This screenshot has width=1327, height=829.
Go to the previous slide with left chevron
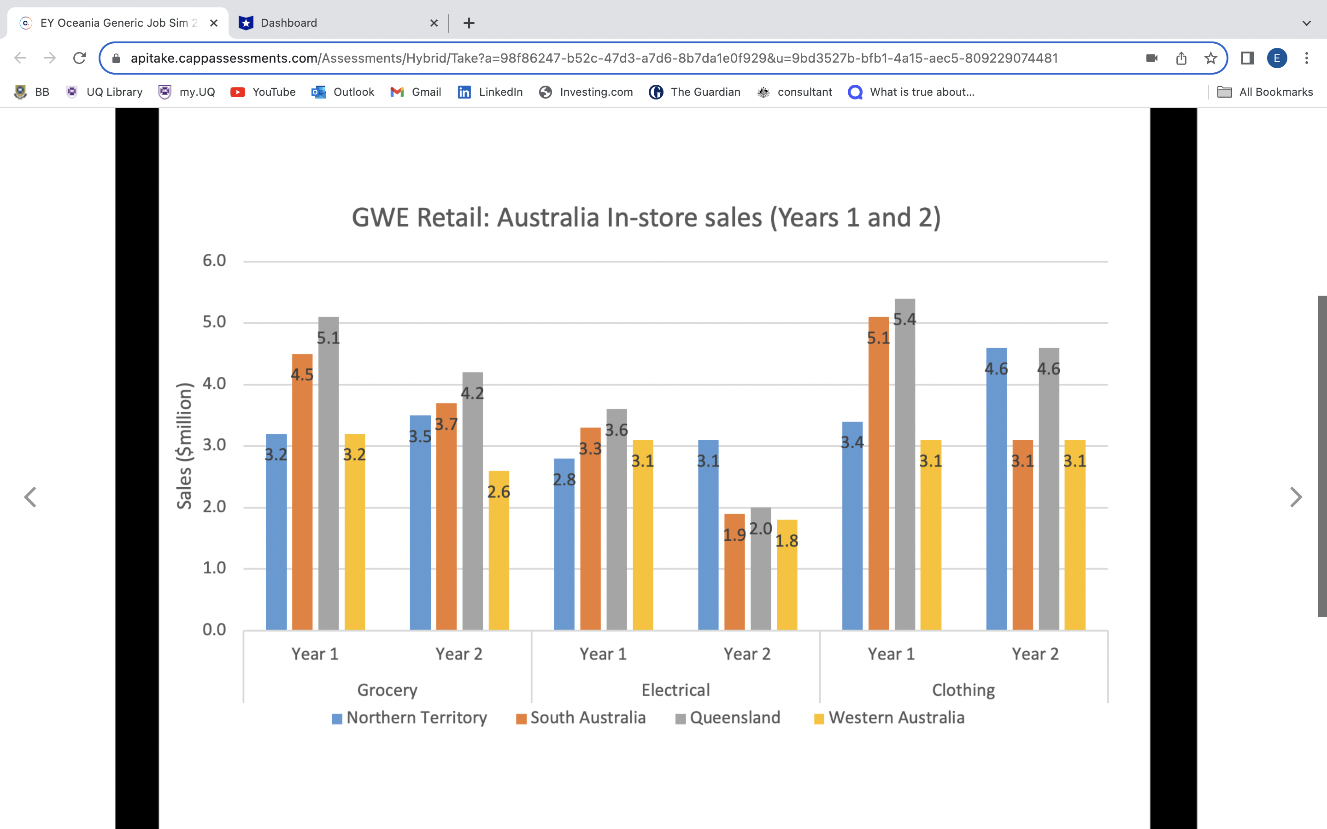pyautogui.click(x=30, y=497)
